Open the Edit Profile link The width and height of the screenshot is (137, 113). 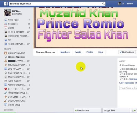coord(17,14)
